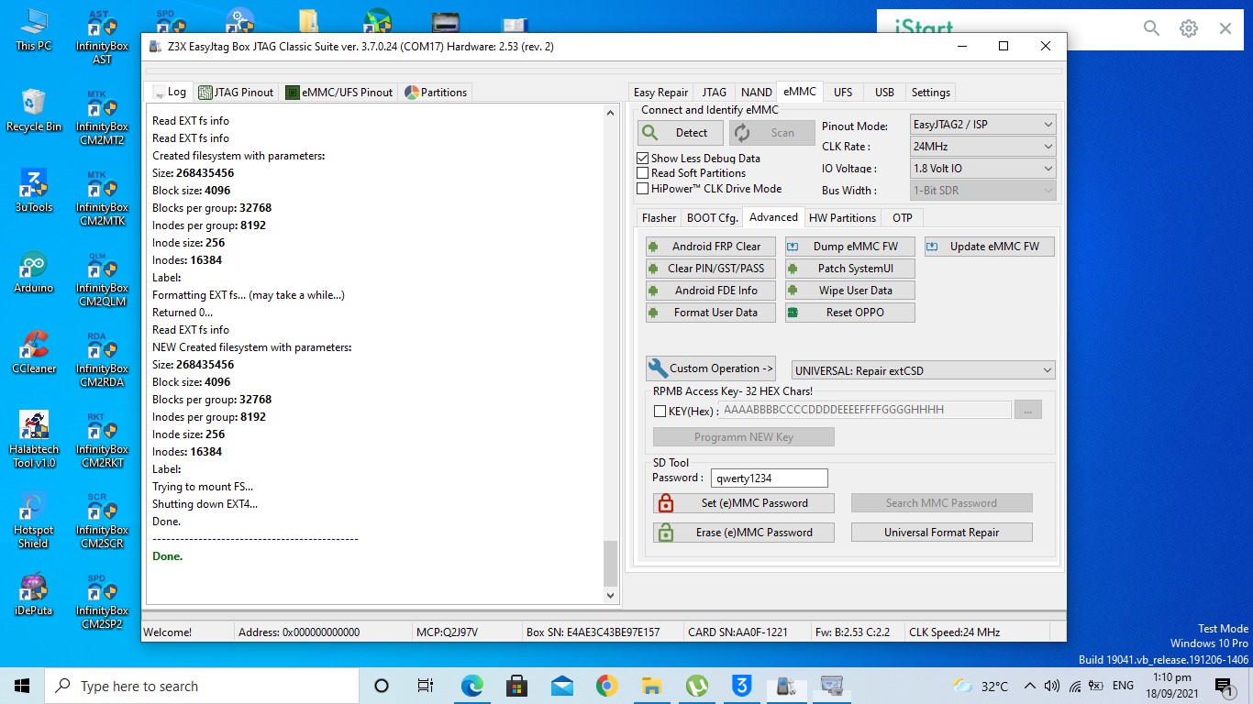The height and width of the screenshot is (704, 1253).
Task: Click Set (e)MMC Password button
Action: point(744,503)
